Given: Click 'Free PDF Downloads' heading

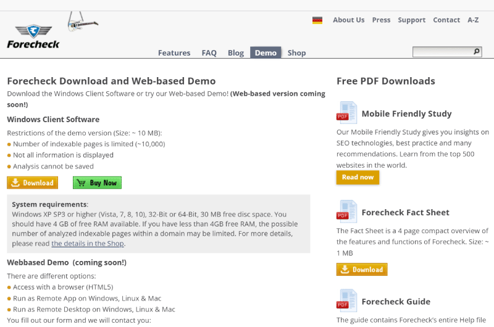Looking at the screenshot, I should click(x=385, y=81).
